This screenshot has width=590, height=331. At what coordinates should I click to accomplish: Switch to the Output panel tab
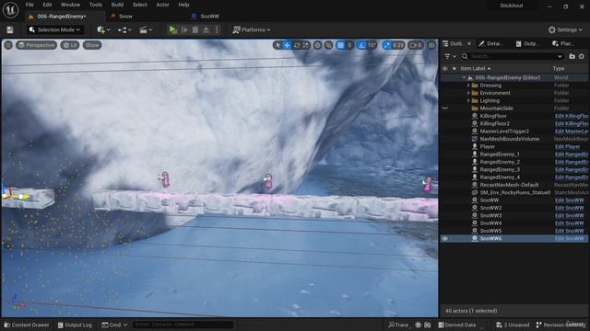(x=527, y=43)
